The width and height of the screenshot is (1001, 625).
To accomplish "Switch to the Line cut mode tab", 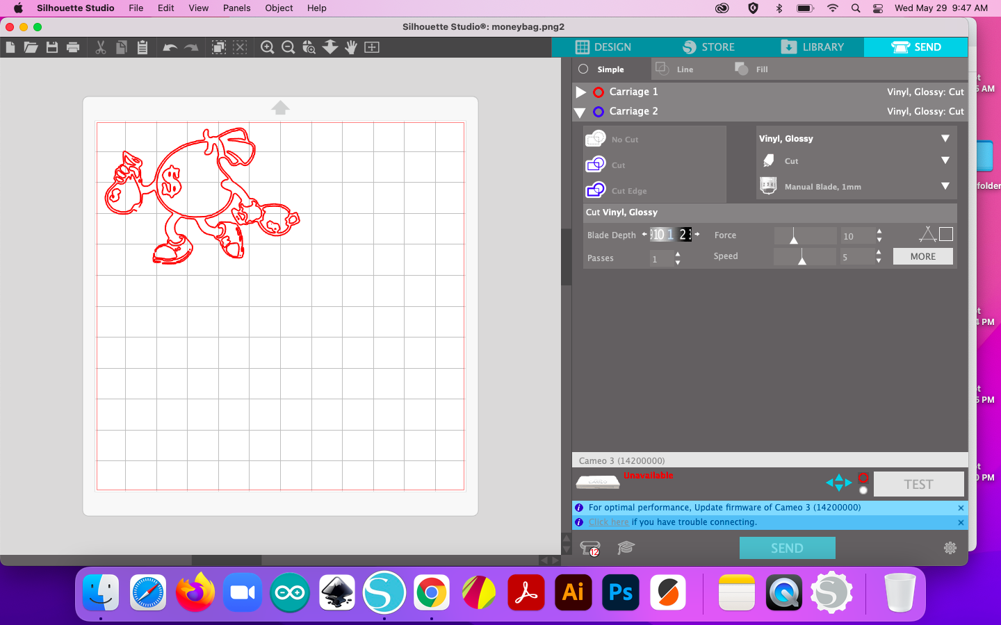I will (674, 69).
